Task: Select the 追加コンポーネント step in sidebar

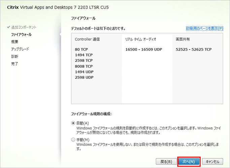Action: pyautogui.click(x=24, y=27)
